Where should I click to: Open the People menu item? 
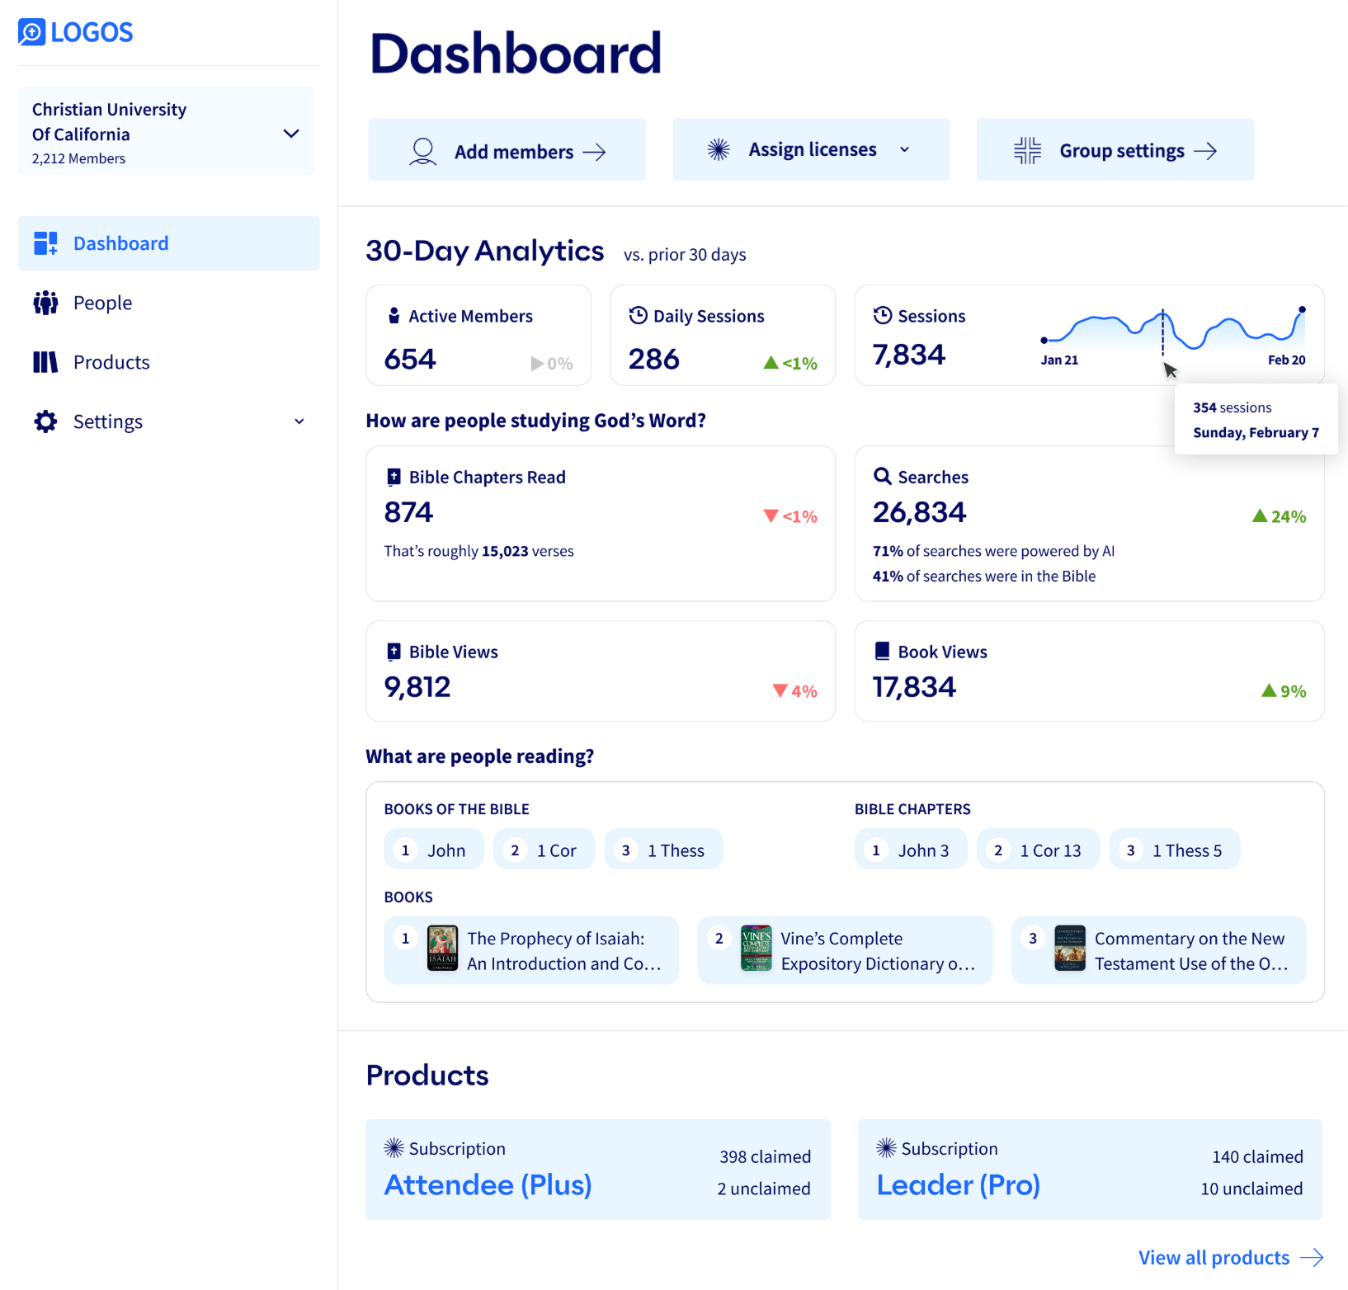(168, 303)
